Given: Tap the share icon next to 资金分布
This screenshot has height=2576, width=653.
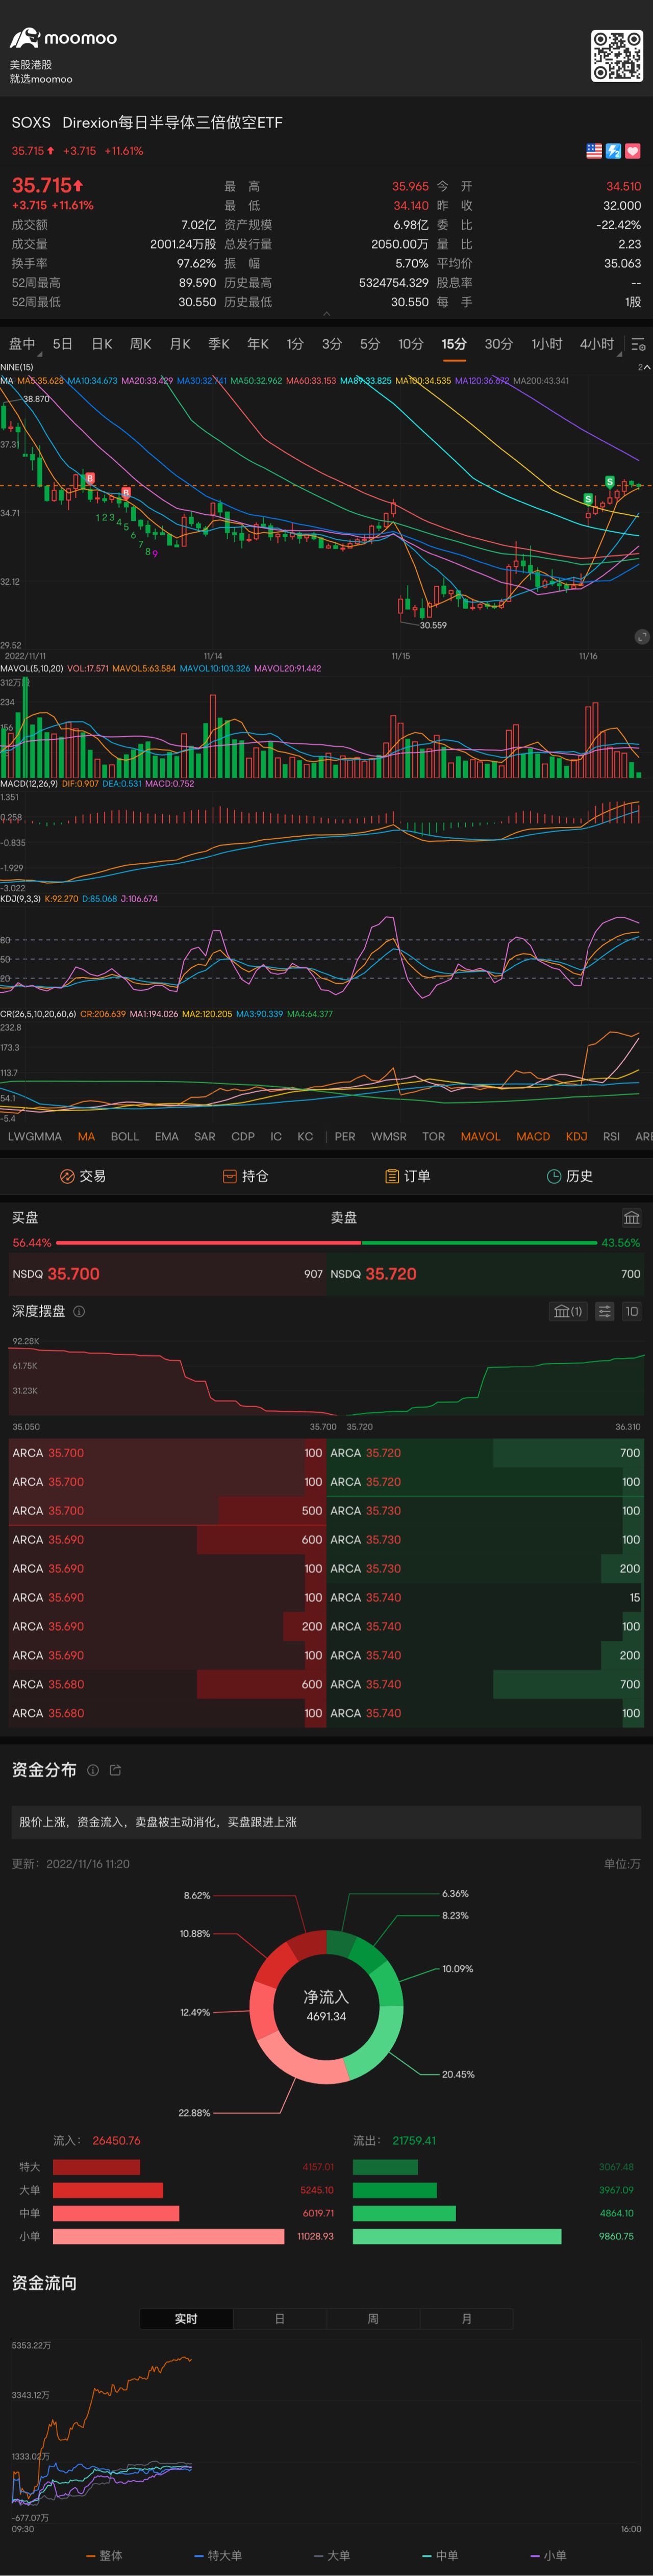Looking at the screenshot, I should pos(115,1770).
